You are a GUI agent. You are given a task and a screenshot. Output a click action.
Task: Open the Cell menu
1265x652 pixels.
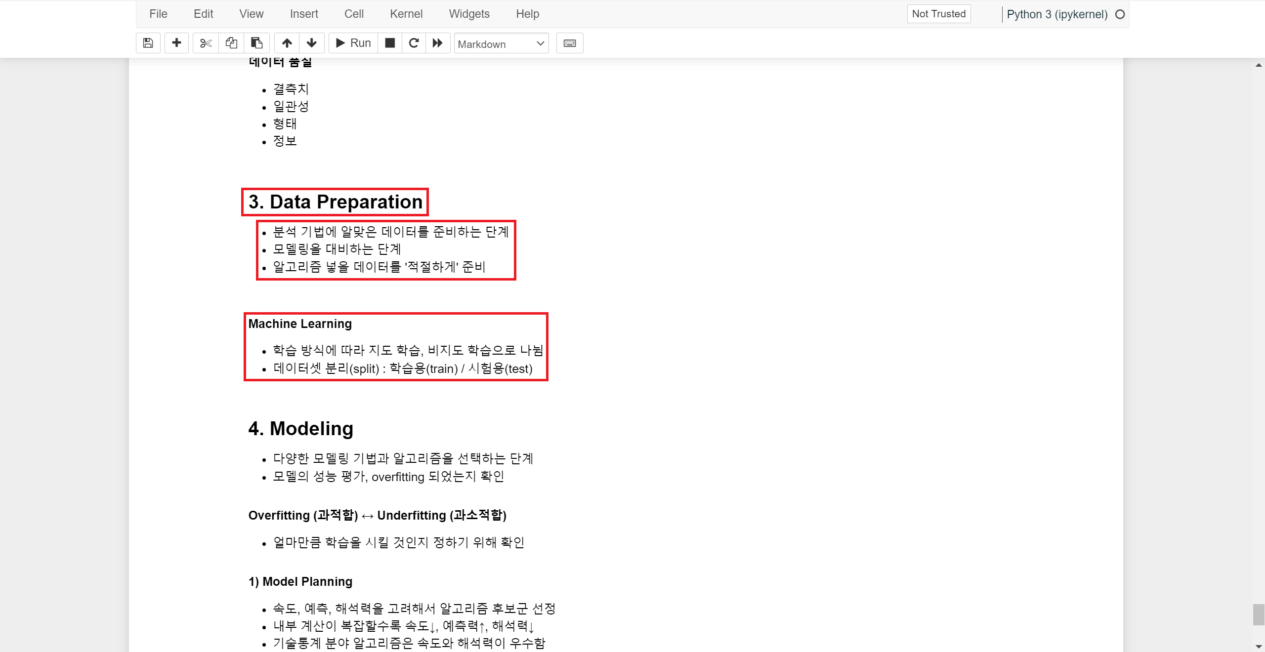click(x=354, y=14)
